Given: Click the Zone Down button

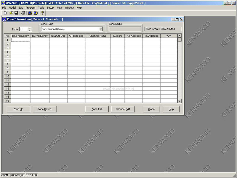Looking at the screenshot, I should (44, 109).
